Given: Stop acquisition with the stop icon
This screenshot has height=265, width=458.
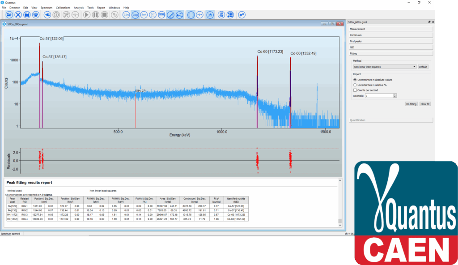Looking at the screenshot, I should tap(104, 15).
